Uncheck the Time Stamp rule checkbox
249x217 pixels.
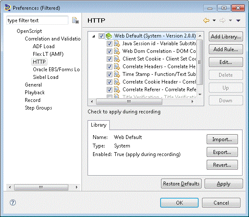109,74
